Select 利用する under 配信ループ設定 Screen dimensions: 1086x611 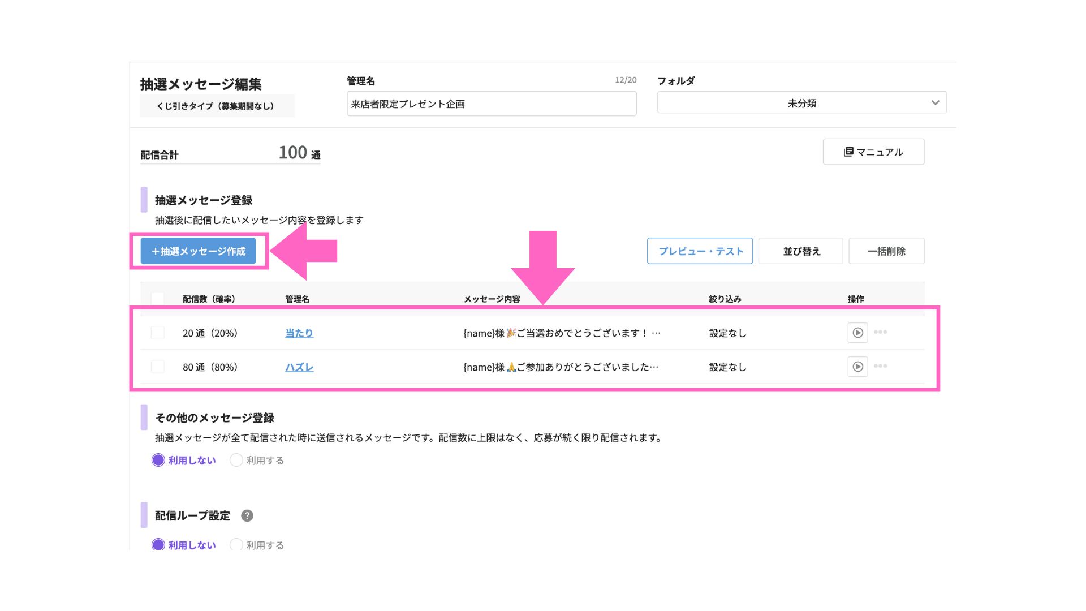257,545
